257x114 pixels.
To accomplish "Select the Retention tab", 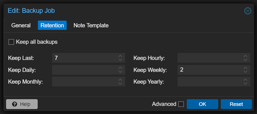I will click(x=52, y=25).
